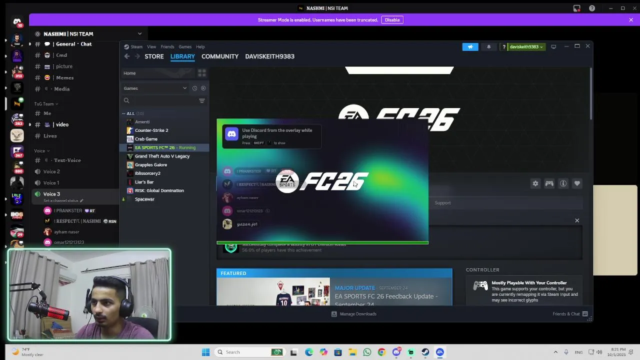
Task: Open Help menu in Steam
Action: 200,47
